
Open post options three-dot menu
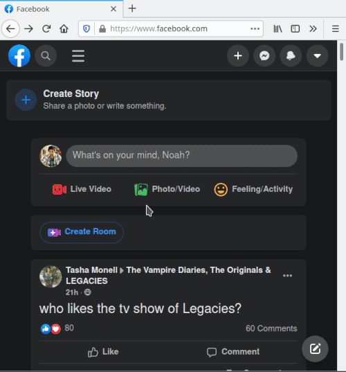(287, 276)
